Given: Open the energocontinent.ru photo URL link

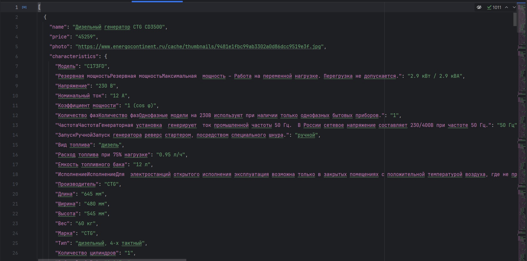Looking at the screenshot, I should pyautogui.click(x=199, y=47).
